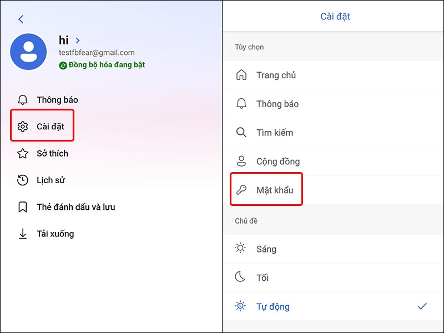Click the blue checkmark on Tự động
This screenshot has width=444, height=333.
(x=422, y=306)
